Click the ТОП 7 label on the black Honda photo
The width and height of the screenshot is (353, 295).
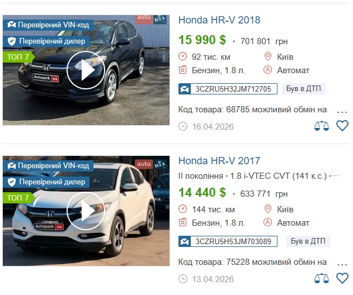(x=18, y=57)
